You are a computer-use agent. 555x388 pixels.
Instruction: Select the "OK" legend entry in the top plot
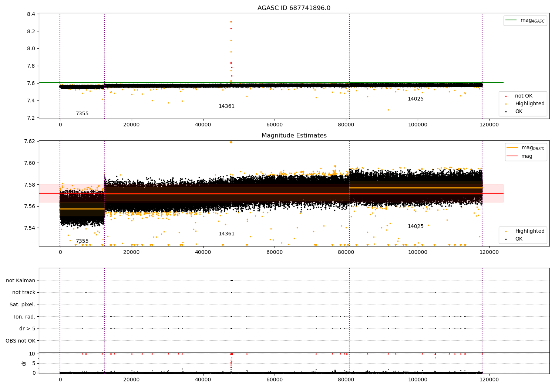point(519,111)
